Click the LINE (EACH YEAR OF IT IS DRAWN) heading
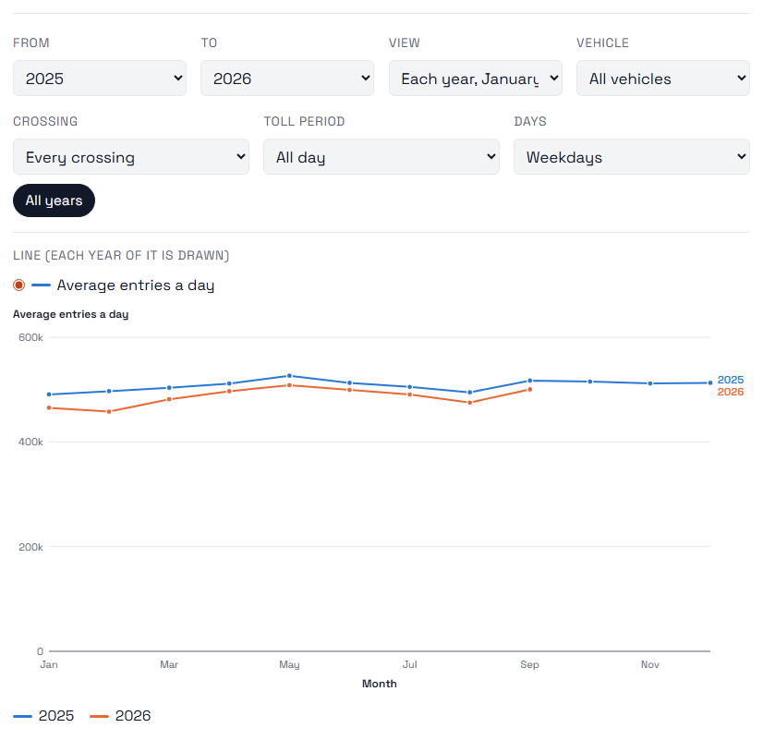 pos(121,255)
